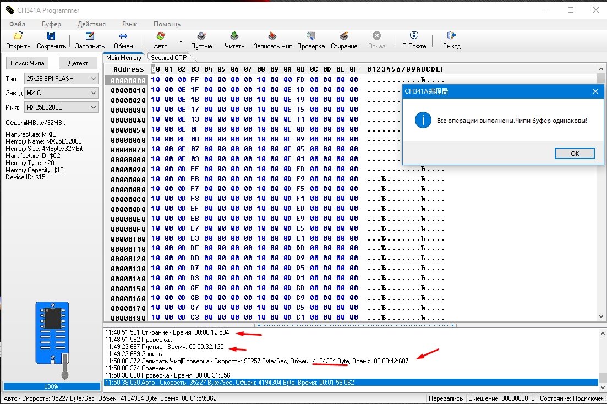The height and width of the screenshot is (404, 607).
Task: Click the Заполнить (Fill) buffer icon
Action: coord(90,36)
